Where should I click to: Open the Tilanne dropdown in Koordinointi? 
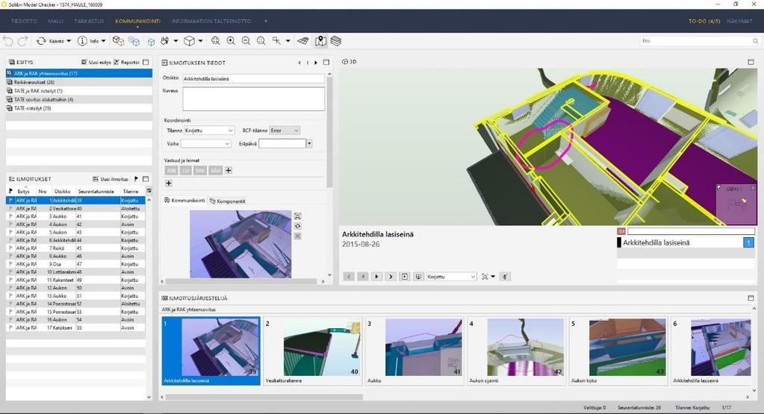pos(209,131)
